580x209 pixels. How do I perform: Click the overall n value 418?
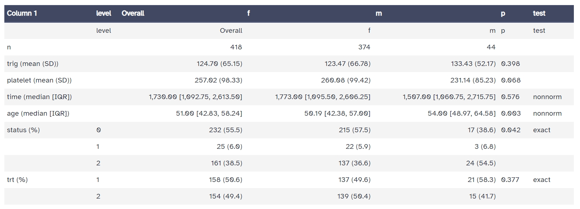pyautogui.click(x=236, y=47)
